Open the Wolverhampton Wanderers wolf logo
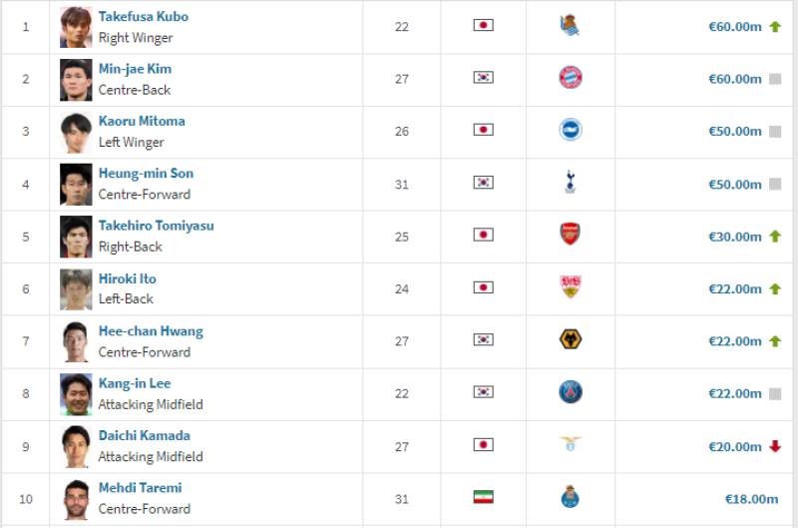The width and height of the screenshot is (798, 528). coord(570,339)
